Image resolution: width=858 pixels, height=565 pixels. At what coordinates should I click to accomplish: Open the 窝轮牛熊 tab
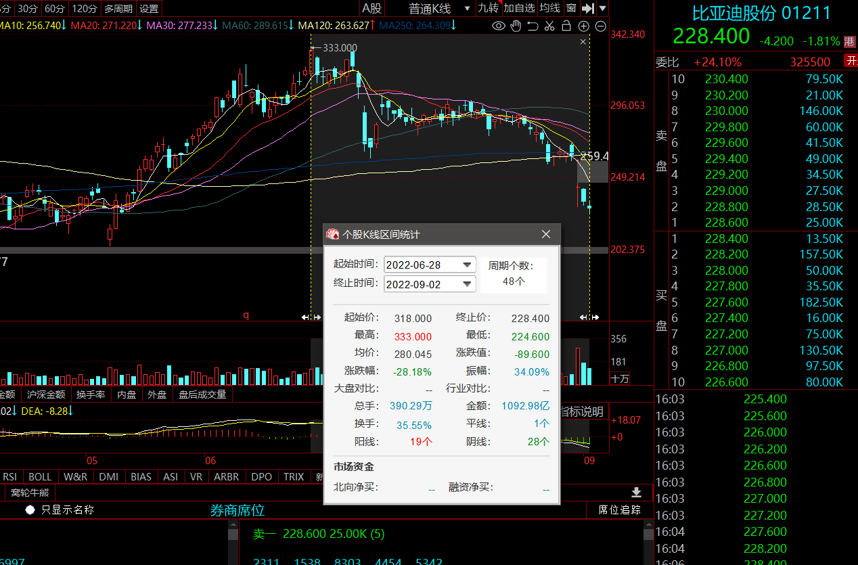click(30, 493)
